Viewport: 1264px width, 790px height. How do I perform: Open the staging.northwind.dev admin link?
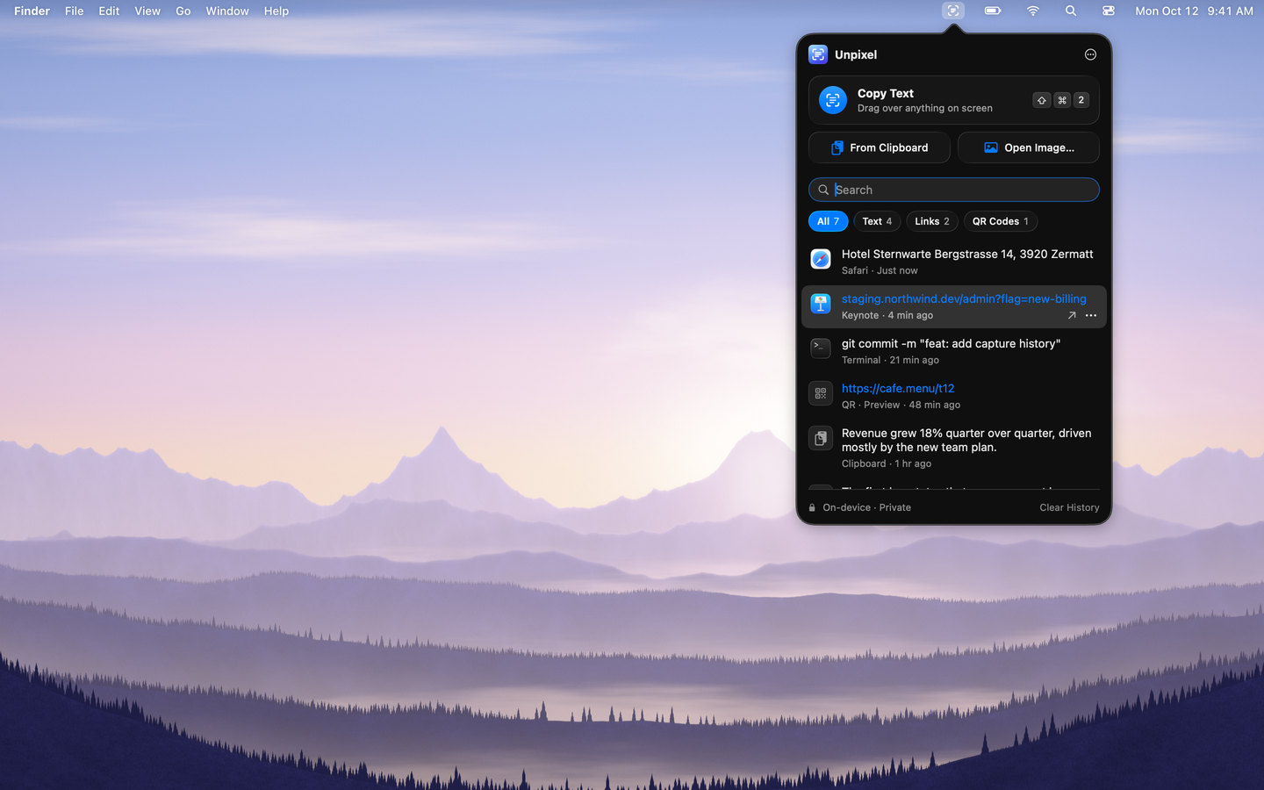point(964,298)
